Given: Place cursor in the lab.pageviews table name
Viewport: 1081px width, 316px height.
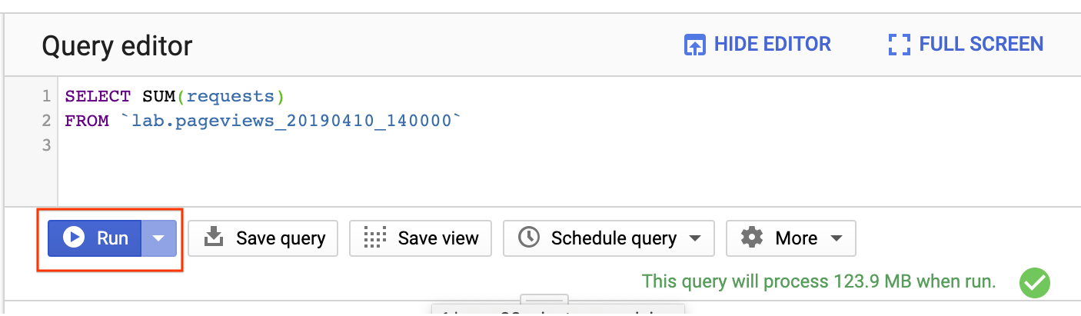Looking at the screenshot, I should (x=292, y=121).
